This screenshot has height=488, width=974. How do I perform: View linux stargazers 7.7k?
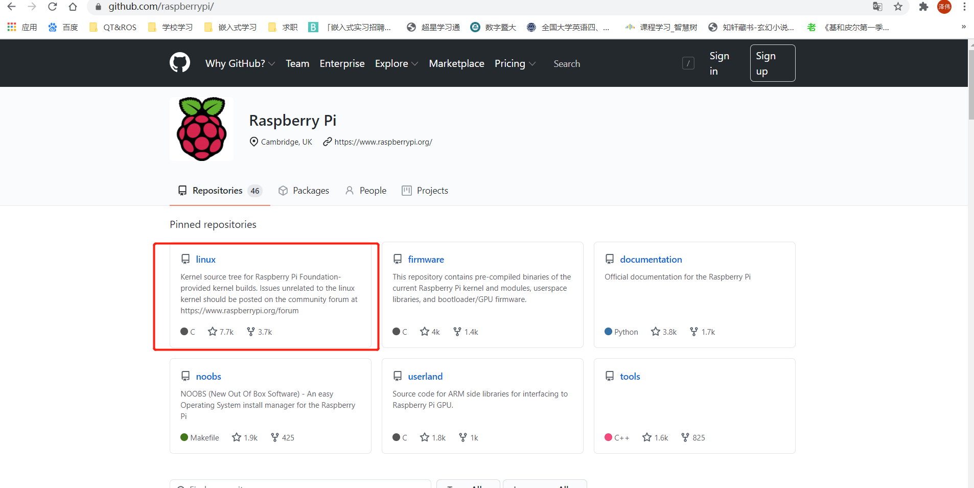[221, 332]
